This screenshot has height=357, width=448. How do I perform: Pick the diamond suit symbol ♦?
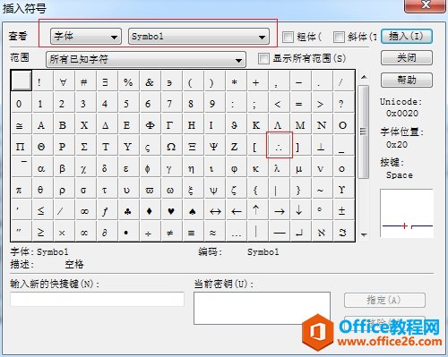point(149,211)
